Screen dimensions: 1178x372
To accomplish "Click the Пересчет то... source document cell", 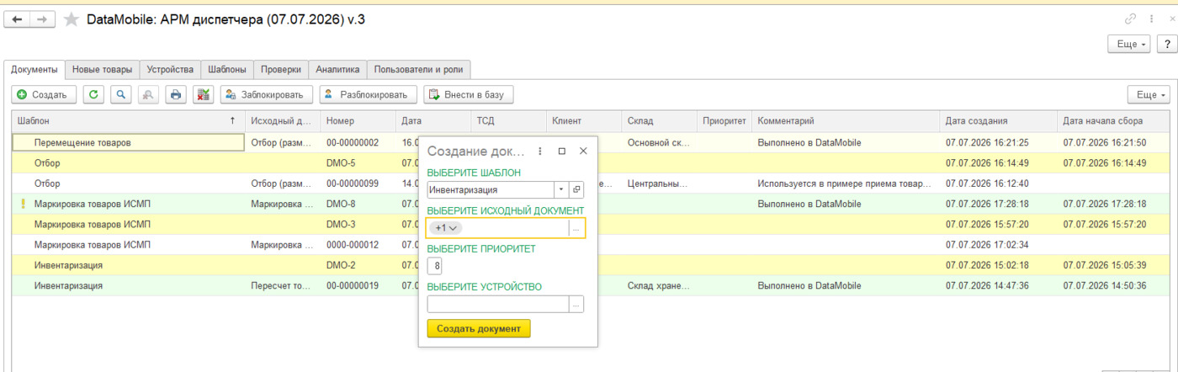I will coord(283,286).
